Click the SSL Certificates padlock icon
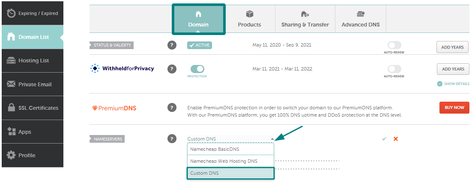The height and width of the screenshot is (182, 475). click(11, 108)
